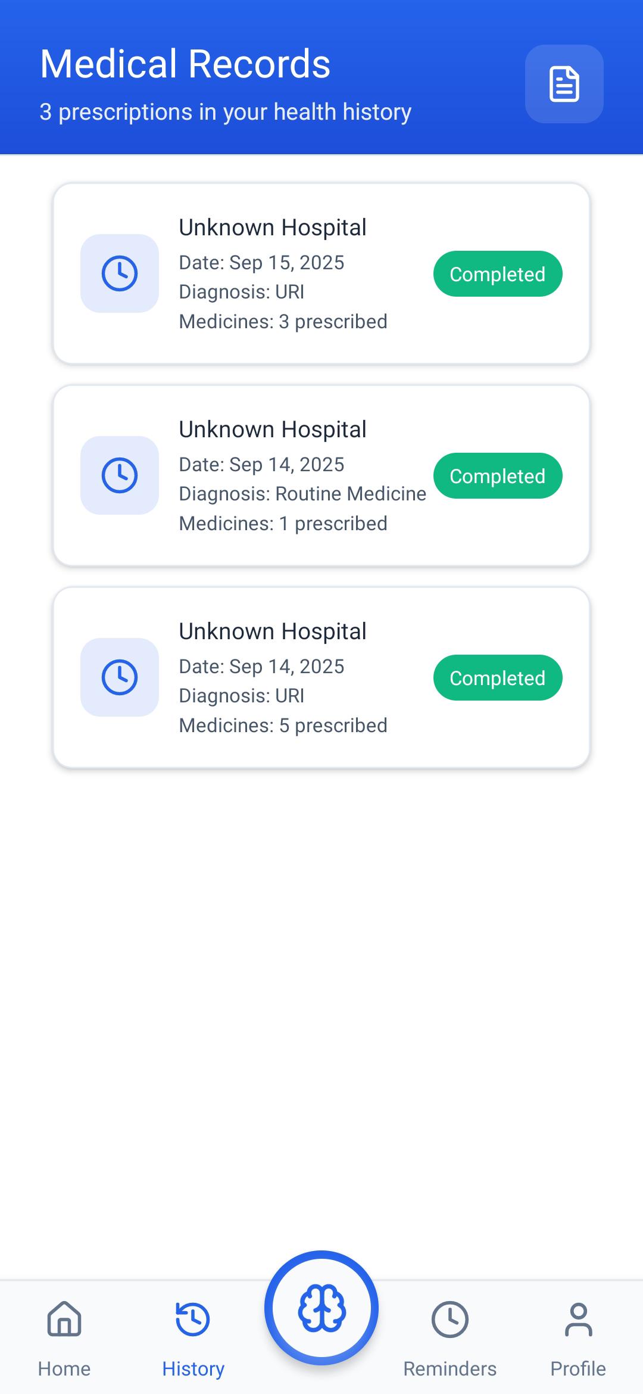
Task: Tap the document icon in the header
Action: coord(564,84)
